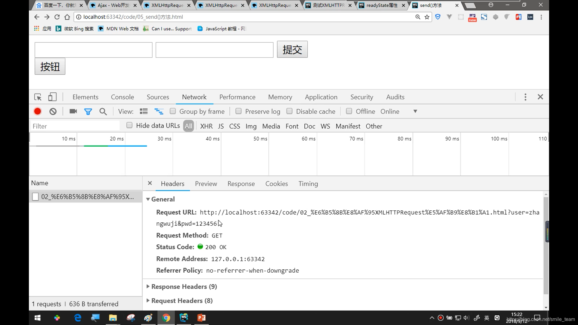Toggle the network filter funnel icon

click(x=88, y=112)
